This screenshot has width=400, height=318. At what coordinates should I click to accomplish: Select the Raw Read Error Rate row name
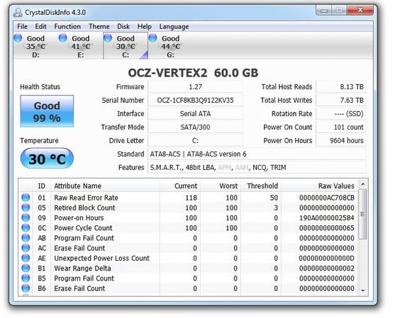tap(86, 198)
